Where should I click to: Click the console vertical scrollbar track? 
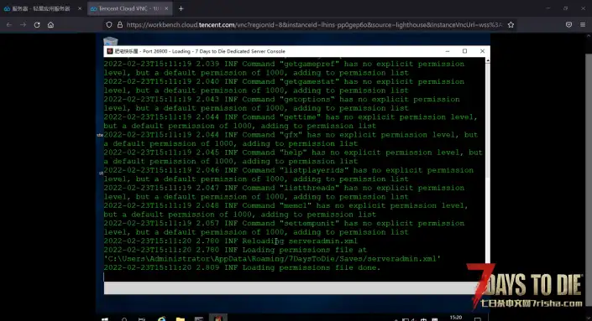tap(488, 222)
